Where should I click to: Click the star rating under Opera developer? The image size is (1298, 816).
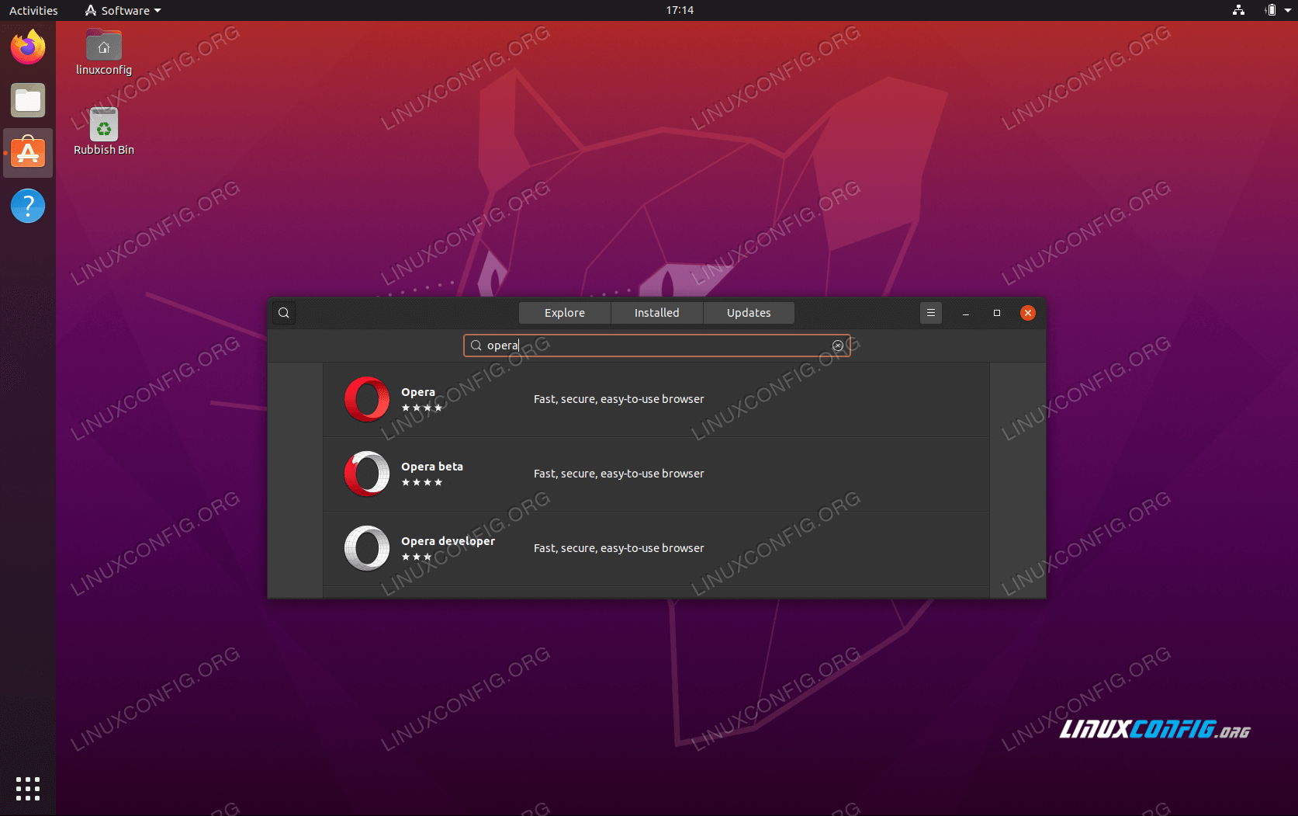coord(417,557)
